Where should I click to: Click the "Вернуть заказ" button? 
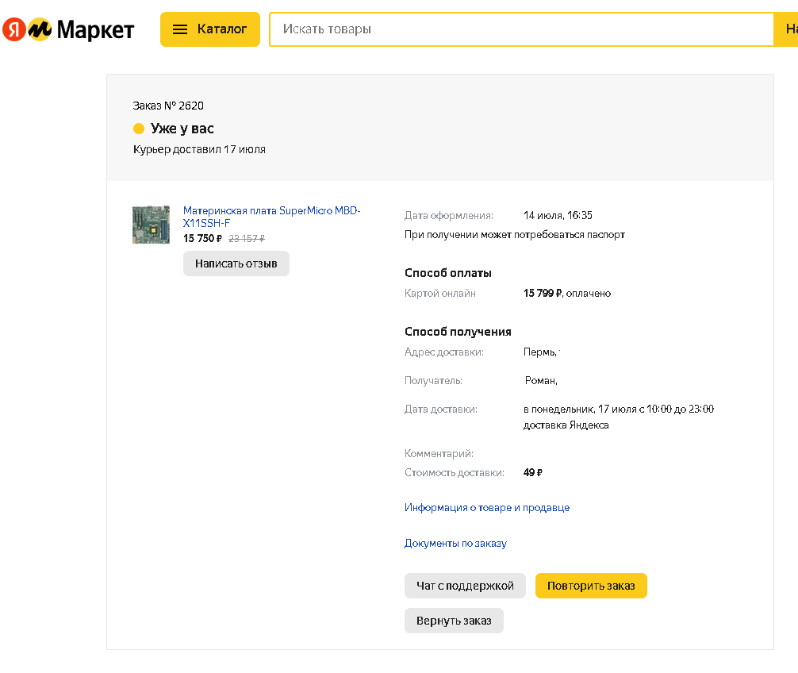(x=454, y=621)
